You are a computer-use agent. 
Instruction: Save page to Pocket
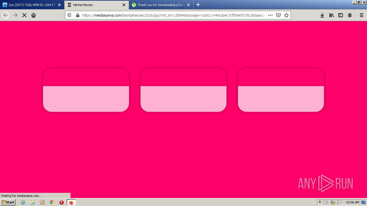click(278, 15)
